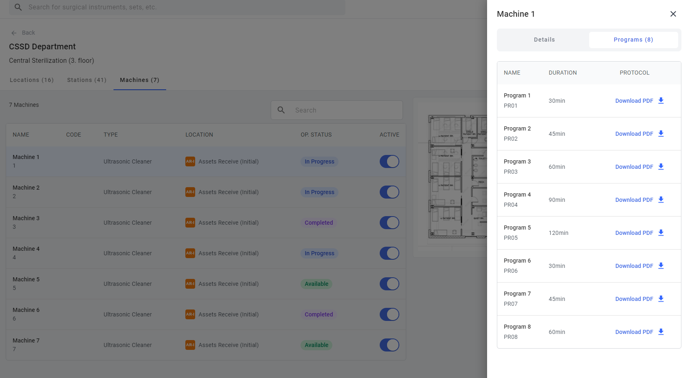Click the machines search magnifier icon

coord(281,110)
